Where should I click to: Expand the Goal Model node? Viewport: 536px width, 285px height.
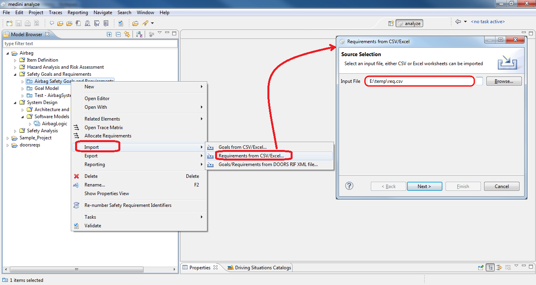[x=22, y=88]
